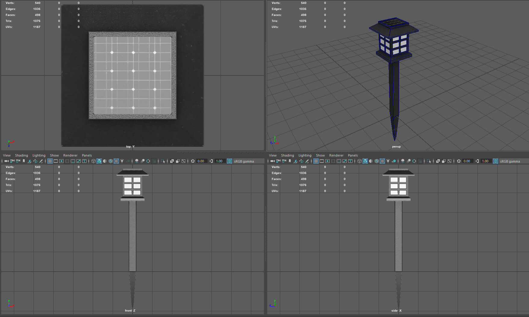Open Lighting menu of side panel
Image resolution: width=529 pixels, height=317 pixels.
[x=305, y=155]
